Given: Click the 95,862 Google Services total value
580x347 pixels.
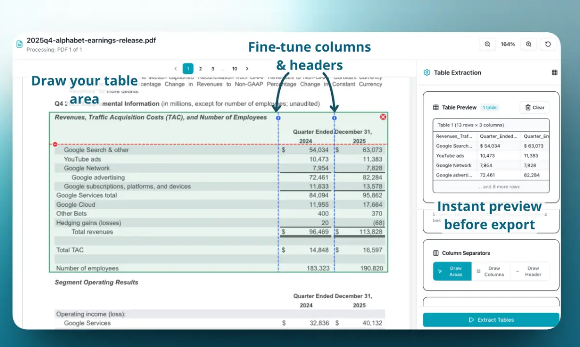Looking at the screenshot, I should point(372,195).
